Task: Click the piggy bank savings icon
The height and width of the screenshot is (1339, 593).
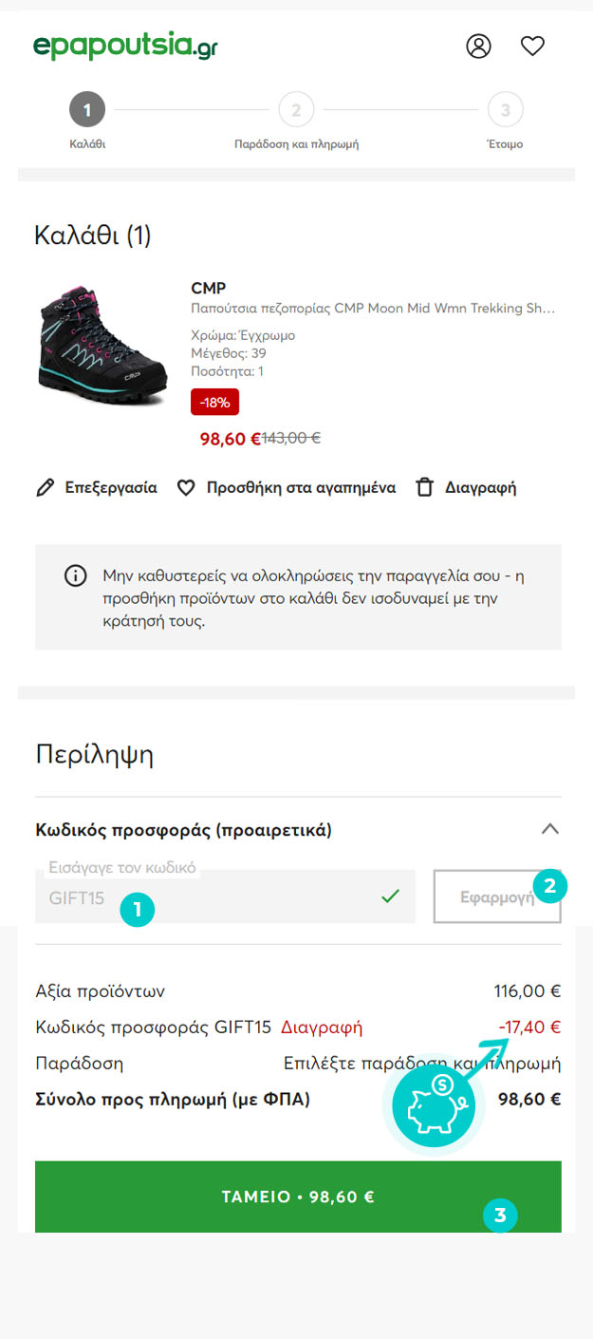Action: [x=434, y=1105]
